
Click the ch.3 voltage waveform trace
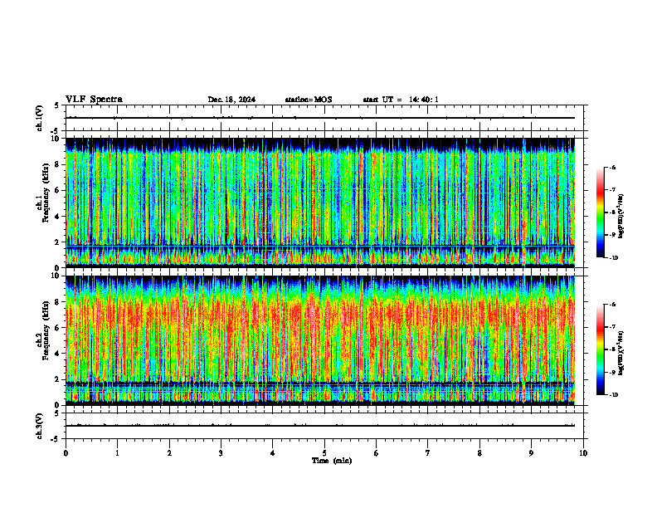tap(320, 426)
